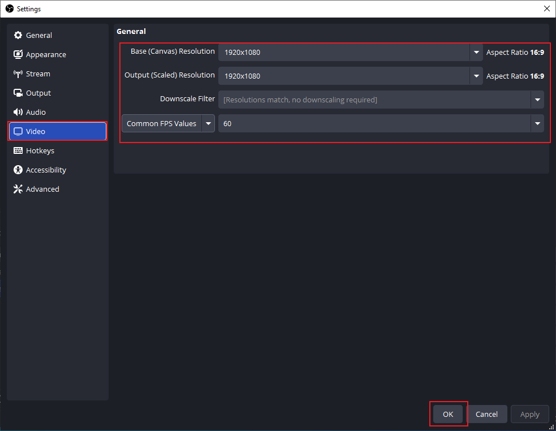This screenshot has height=431, width=556.
Task: Confirm settings with the OK button
Action: point(448,414)
